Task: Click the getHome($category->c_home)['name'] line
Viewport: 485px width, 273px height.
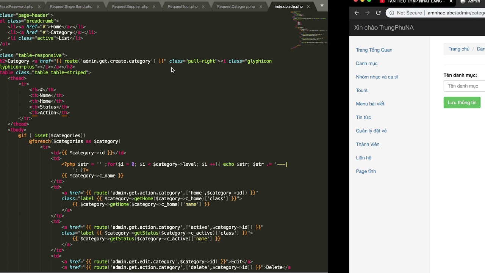Action: click(141, 204)
